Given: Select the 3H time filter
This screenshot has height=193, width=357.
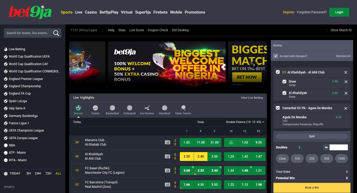Looking at the screenshot, I should click(x=28, y=173).
